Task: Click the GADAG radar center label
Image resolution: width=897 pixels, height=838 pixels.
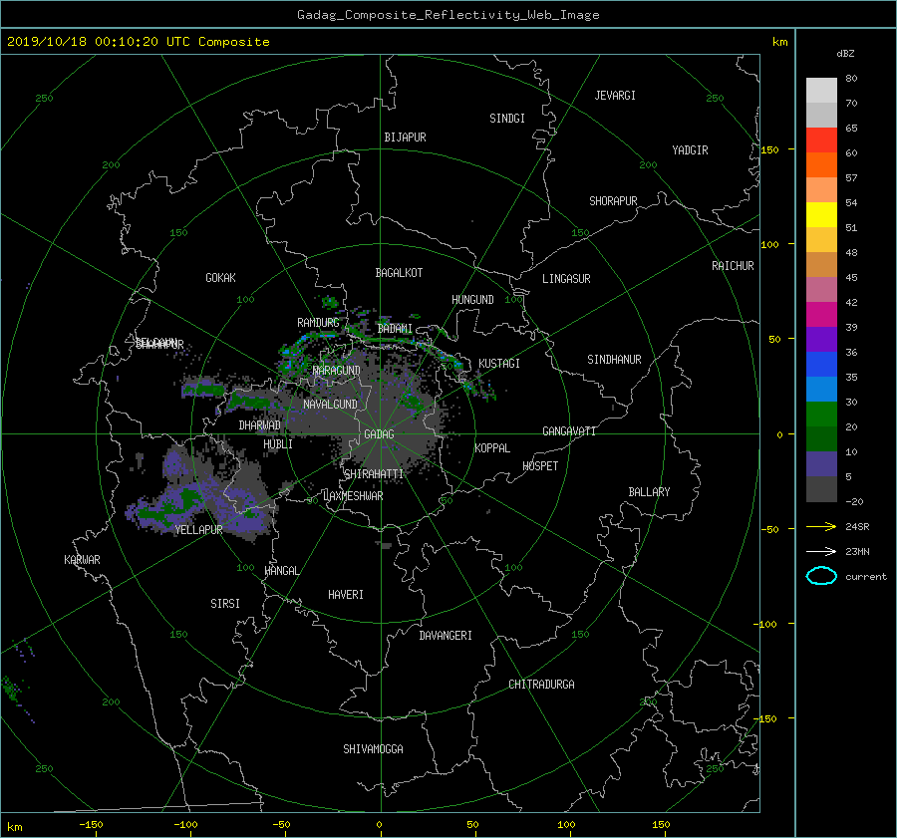Action: tap(379, 434)
